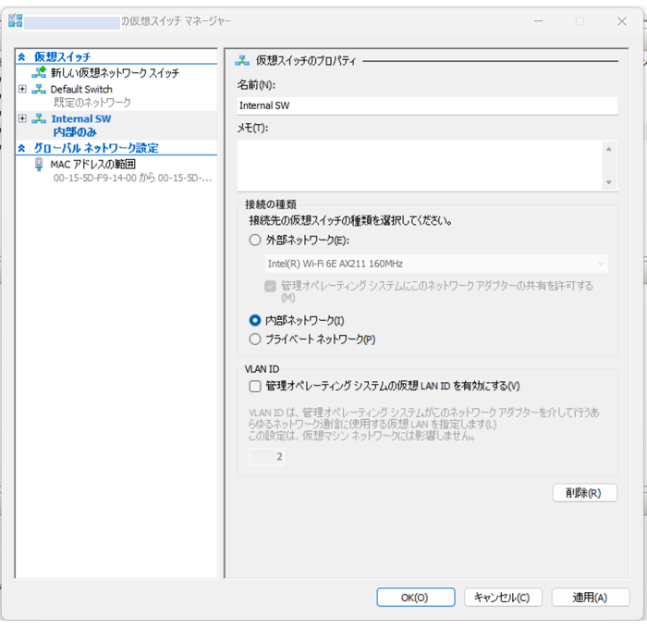Expand the Default Switch tree node
Screen dimensions: 647x629
(23, 89)
